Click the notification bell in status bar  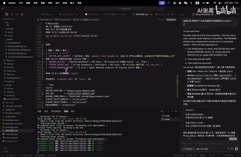click(238, 155)
